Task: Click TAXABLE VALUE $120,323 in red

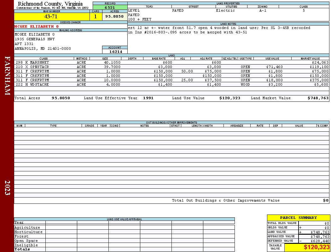Action: [316, 247]
